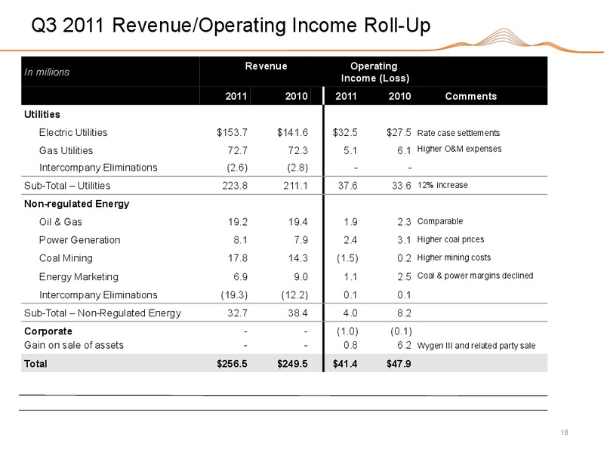Click the "Wygen III and related party sale" comment
Viewport: 604px width, 453px height.
[476, 346]
